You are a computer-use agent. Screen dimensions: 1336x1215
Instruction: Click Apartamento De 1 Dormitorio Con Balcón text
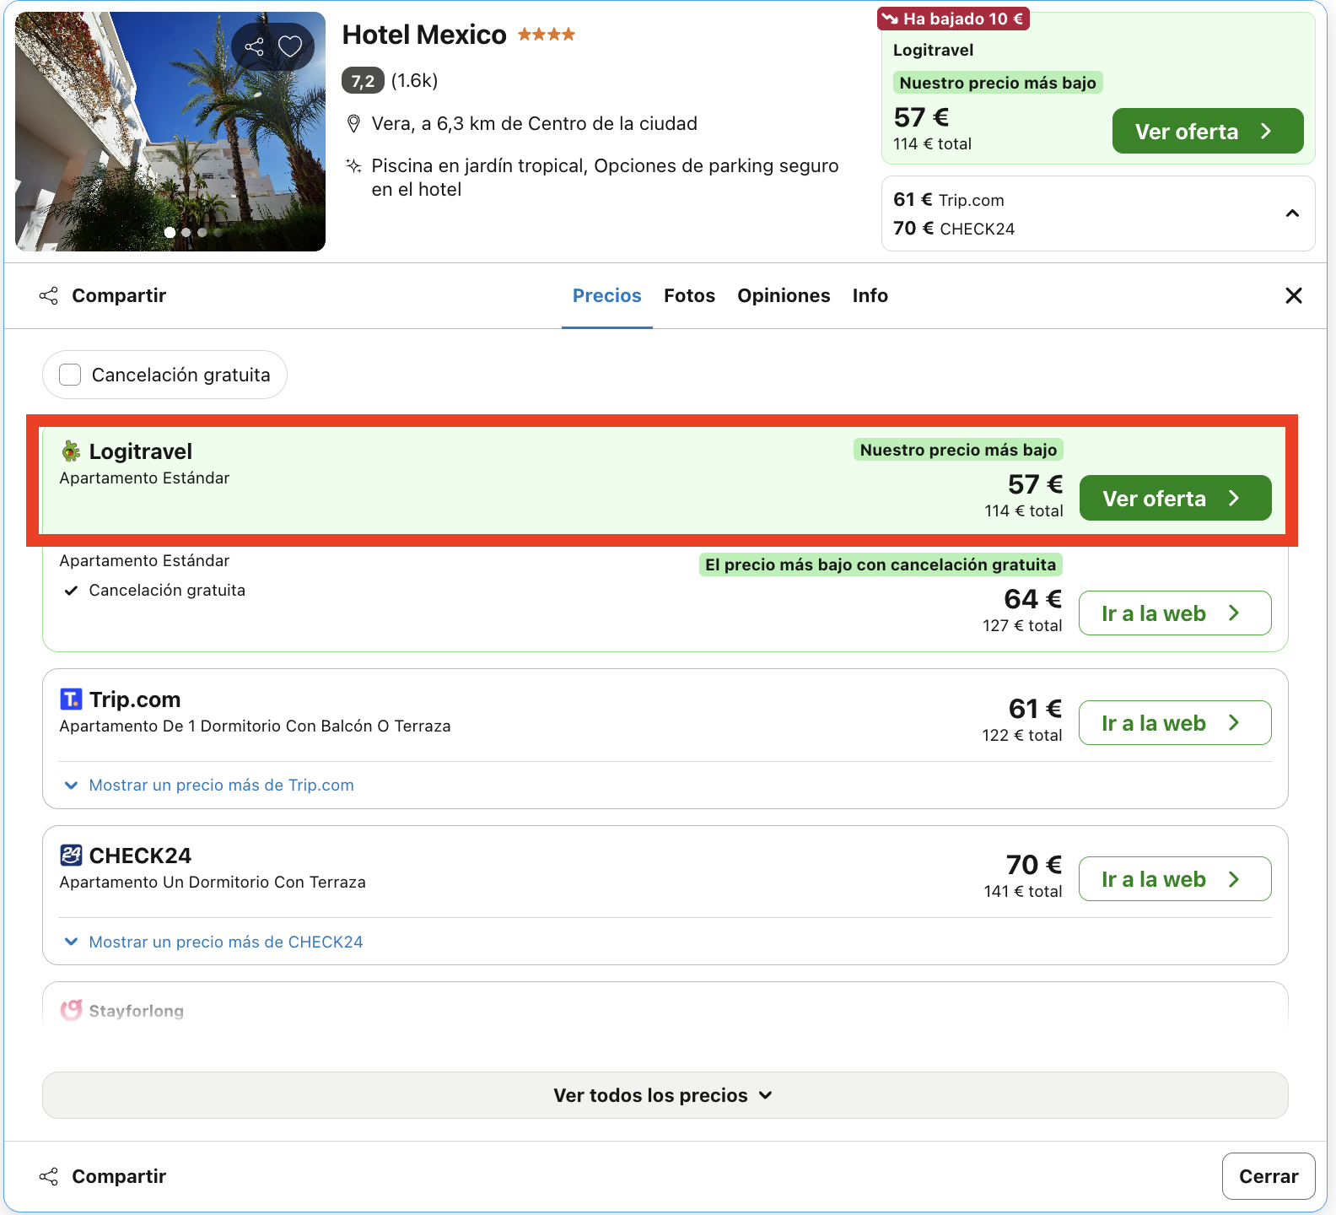255,726
